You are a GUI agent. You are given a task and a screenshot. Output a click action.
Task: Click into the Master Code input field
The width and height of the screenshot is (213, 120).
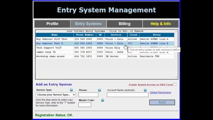(x=85, y=105)
